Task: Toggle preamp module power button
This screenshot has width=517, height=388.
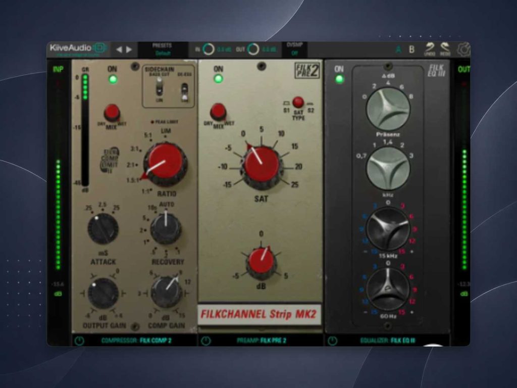Action: pos(205,341)
